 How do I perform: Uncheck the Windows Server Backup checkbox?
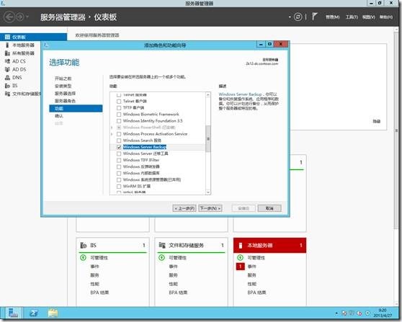119,147
